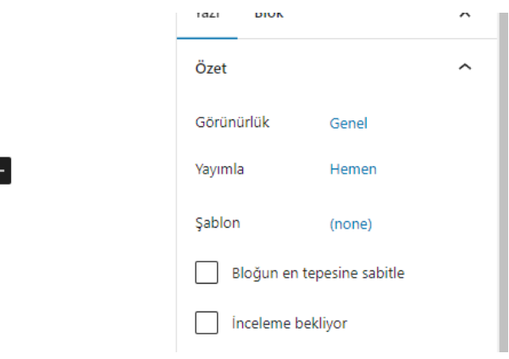Click the black plus block inserter button
Image resolution: width=509 pixels, height=359 pixels.
click(4, 169)
